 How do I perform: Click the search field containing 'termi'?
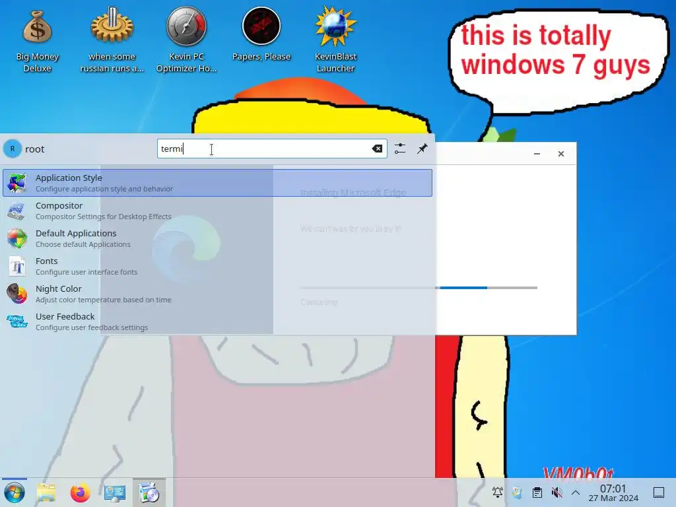tap(272, 149)
